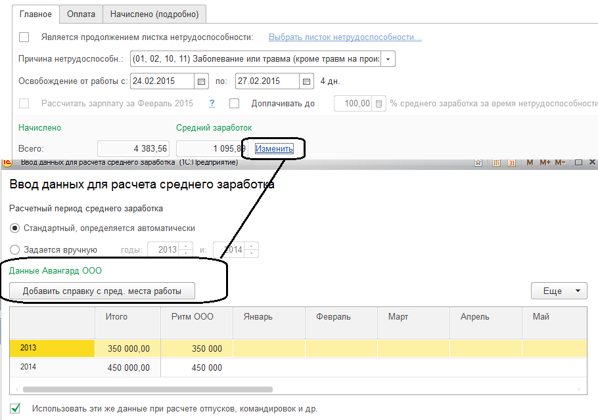Add window to favorites star icon
This screenshot has width=598, height=420.
478,163
